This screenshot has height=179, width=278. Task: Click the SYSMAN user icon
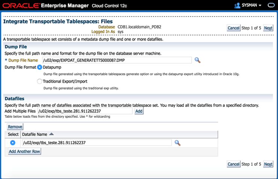click(x=237, y=6)
